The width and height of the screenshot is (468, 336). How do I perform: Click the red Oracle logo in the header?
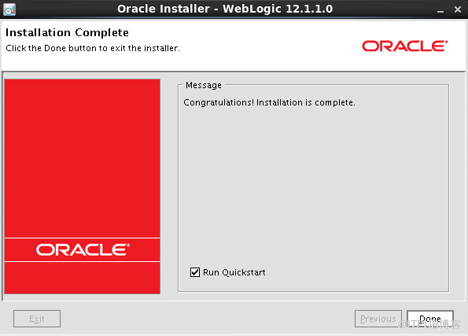pyautogui.click(x=405, y=46)
